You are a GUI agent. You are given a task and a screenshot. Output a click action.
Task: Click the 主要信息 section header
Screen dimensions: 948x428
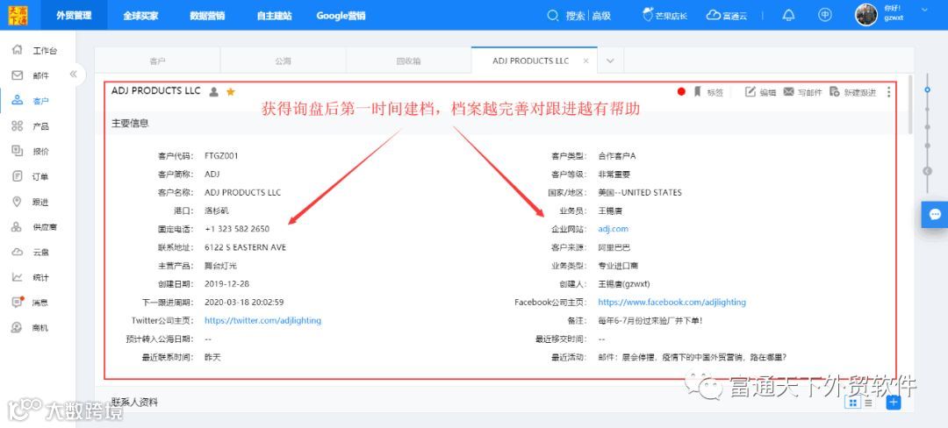pyautogui.click(x=130, y=123)
